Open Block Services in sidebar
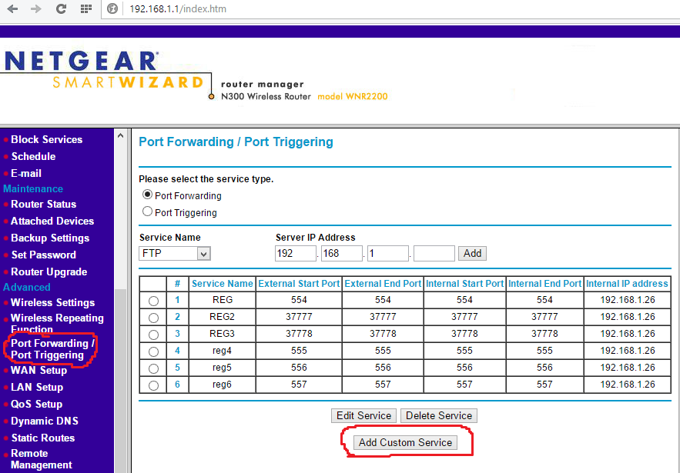This screenshot has height=473, width=680. point(46,139)
